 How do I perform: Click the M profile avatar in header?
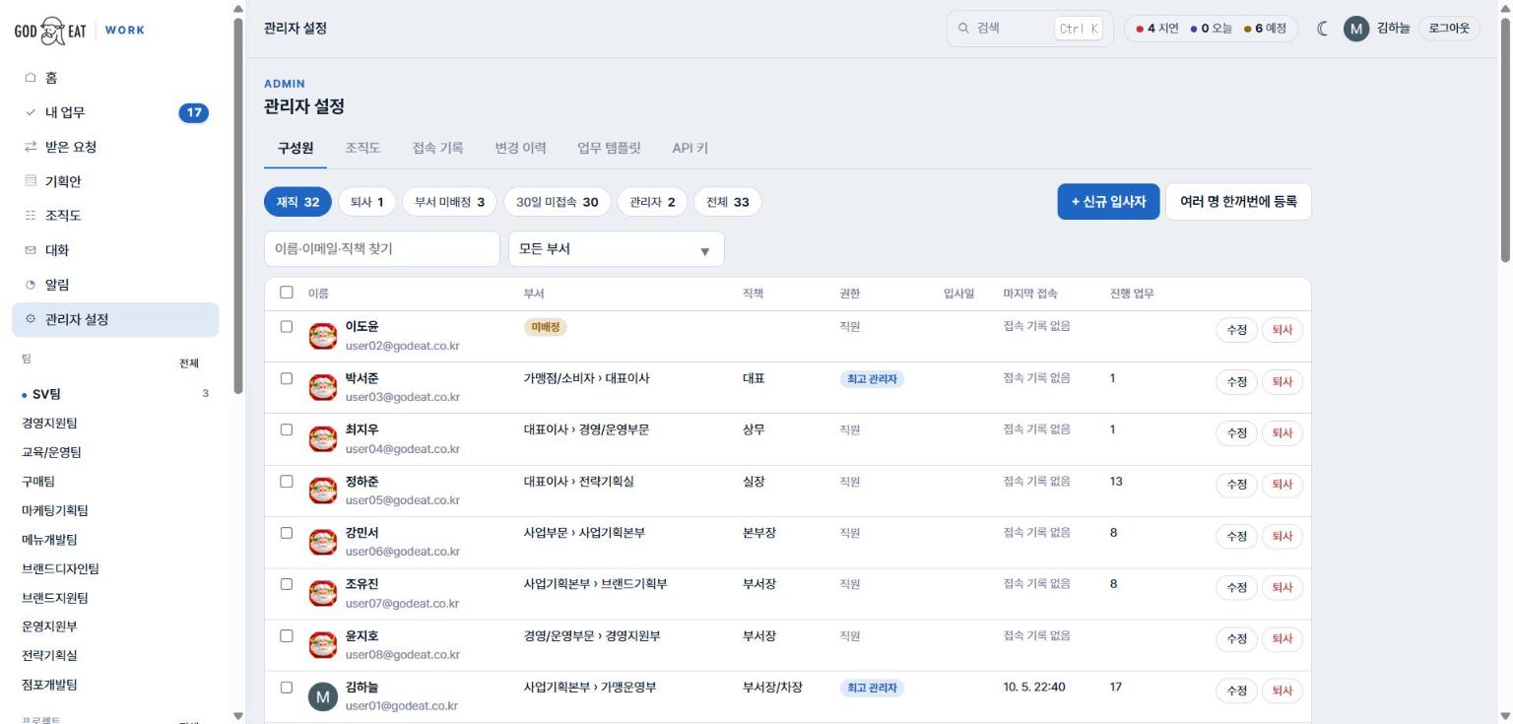[x=1356, y=29]
